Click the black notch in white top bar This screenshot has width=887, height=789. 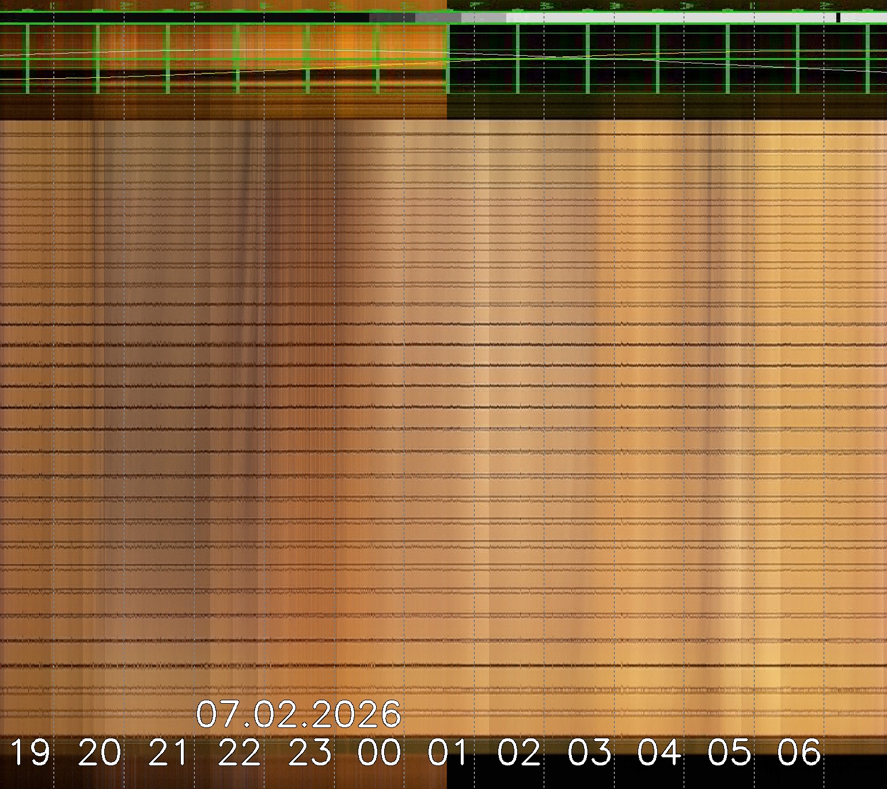(x=838, y=18)
